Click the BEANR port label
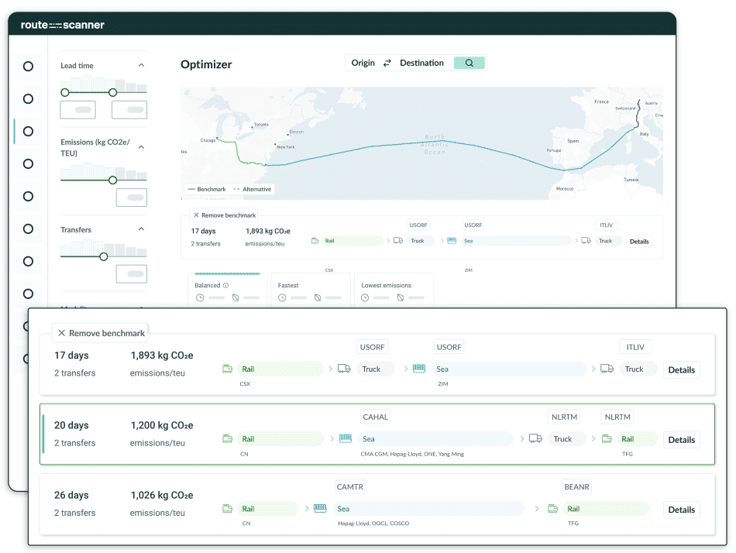Screen dimensions: 736x553 576,487
